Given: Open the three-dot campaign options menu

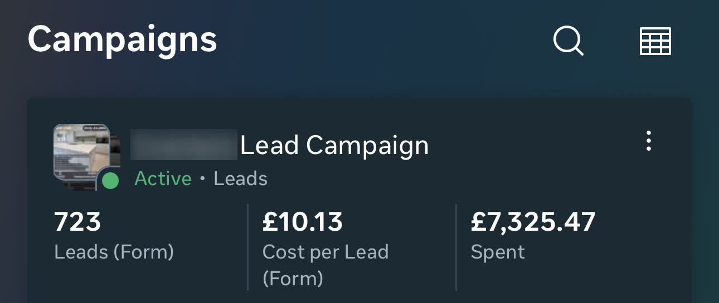Looking at the screenshot, I should 648,141.
